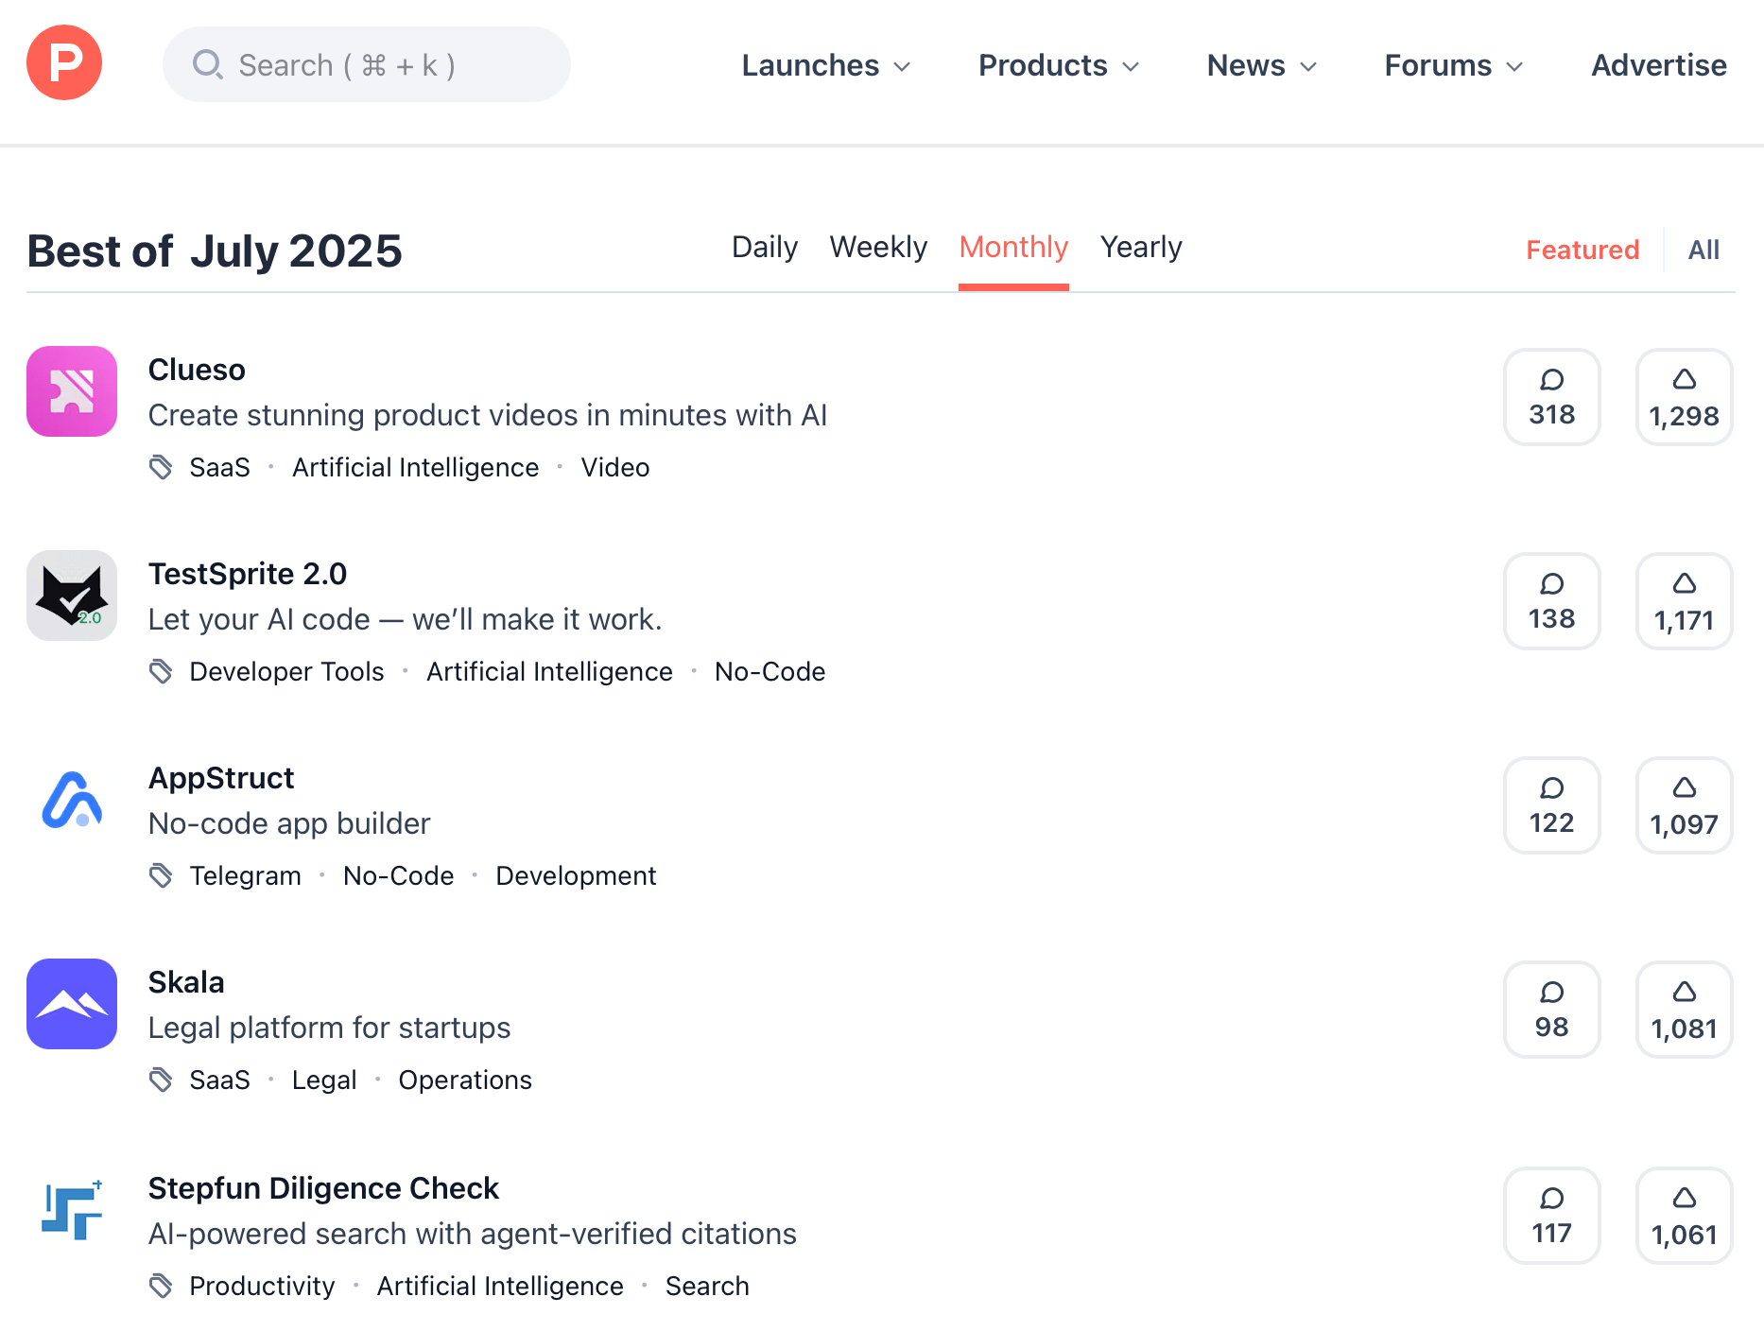Open TestSprite's Artificial Intelligence tag
Viewport: 1764px width, 1331px height.
coord(549,671)
